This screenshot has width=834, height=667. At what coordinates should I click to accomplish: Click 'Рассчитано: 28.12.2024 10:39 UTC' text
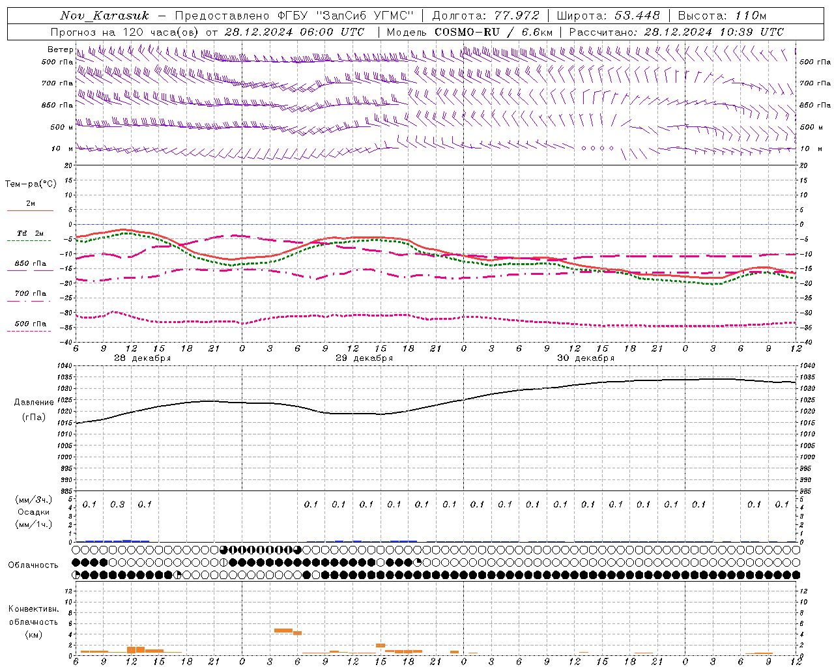[676, 32]
